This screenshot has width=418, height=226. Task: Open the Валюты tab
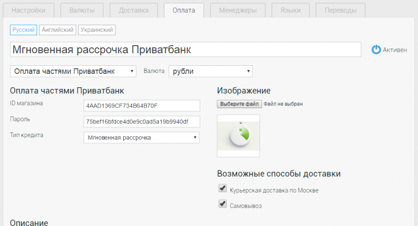point(81,10)
